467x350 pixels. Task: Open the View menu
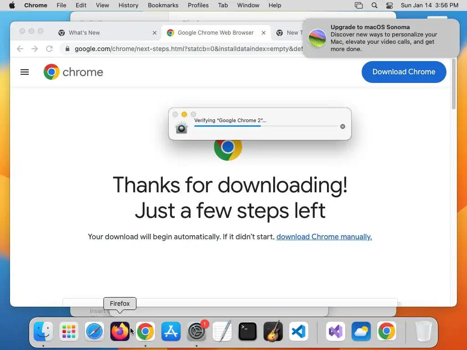pos(103,5)
